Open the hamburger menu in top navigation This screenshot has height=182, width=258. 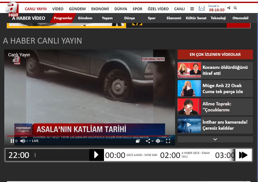(192, 9)
